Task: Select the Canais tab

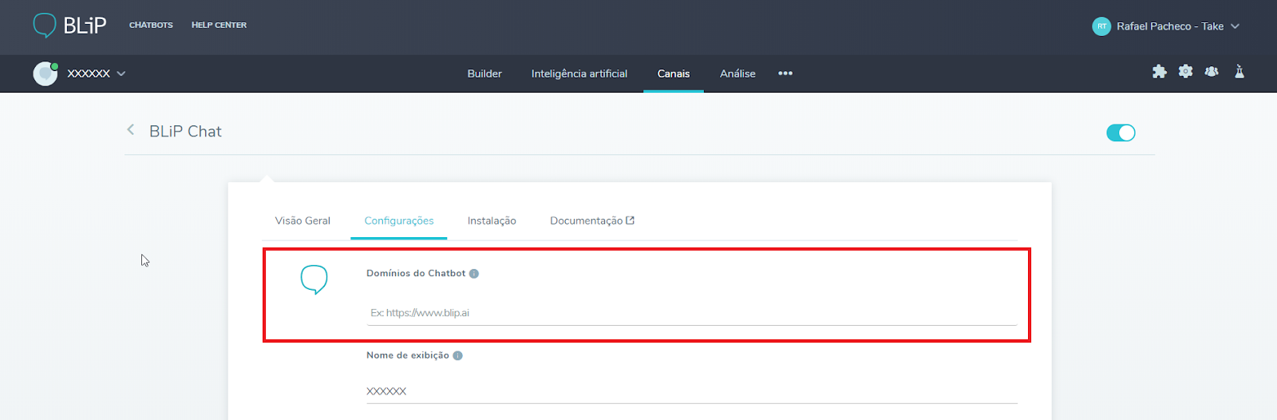Action: coord(674,73)
